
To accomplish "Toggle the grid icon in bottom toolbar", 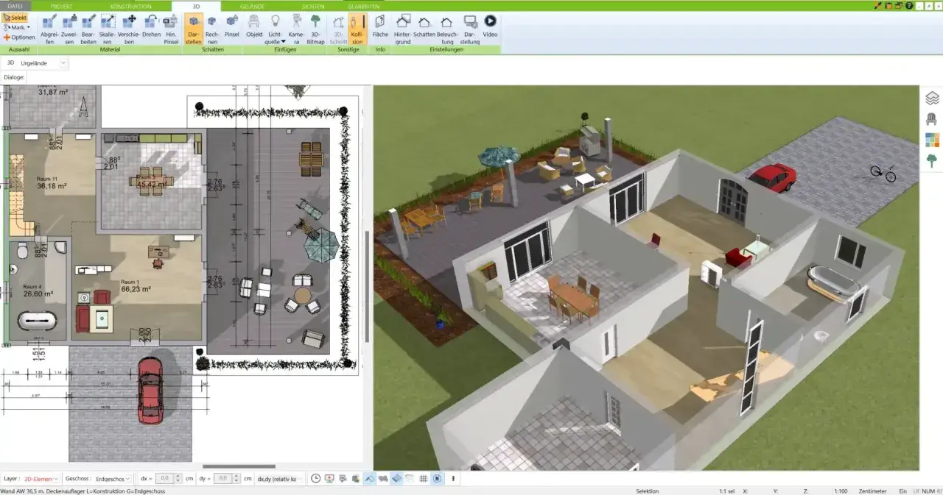I will click(x=424, y=478).
